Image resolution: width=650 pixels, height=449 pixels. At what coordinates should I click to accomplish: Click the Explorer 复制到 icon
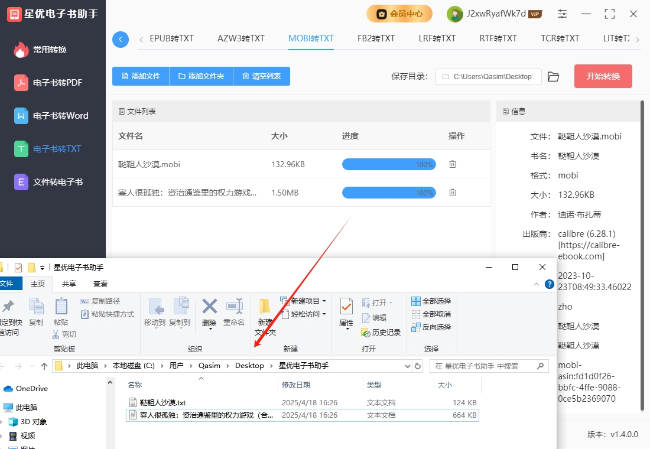[x=181, y=306]
